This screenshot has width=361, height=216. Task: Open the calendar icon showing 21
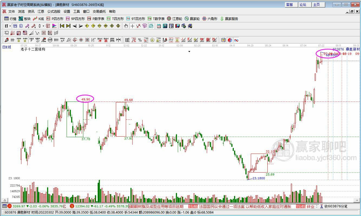pos(159,26)
